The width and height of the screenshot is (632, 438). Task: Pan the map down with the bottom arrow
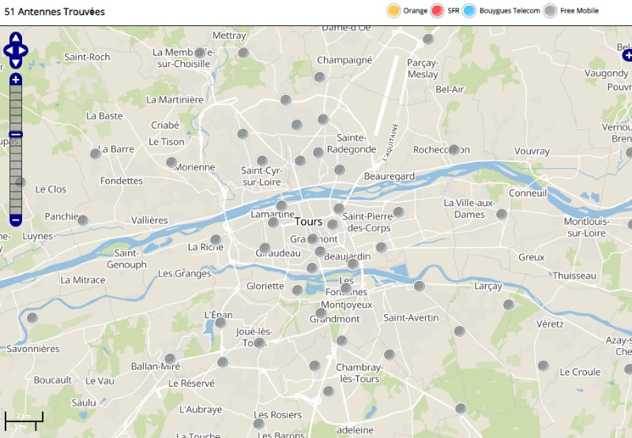(x=16, y=62)
